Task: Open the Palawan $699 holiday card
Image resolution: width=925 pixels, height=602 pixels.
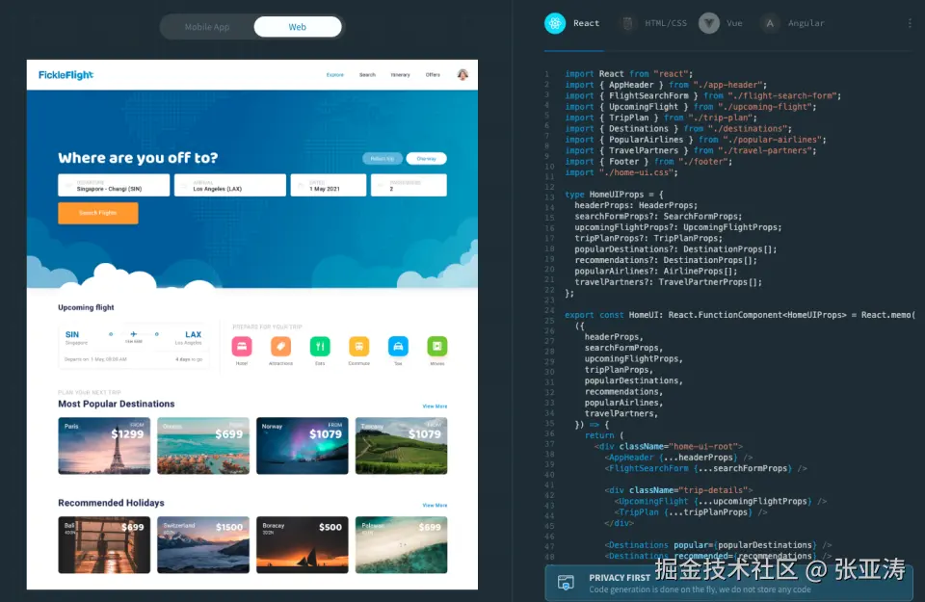Action: [401, 545]
